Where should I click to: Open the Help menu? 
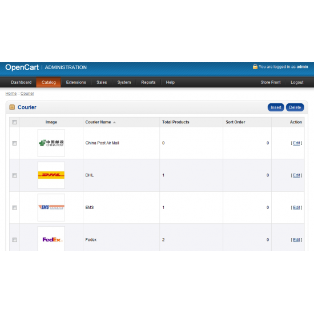[170, 82]
